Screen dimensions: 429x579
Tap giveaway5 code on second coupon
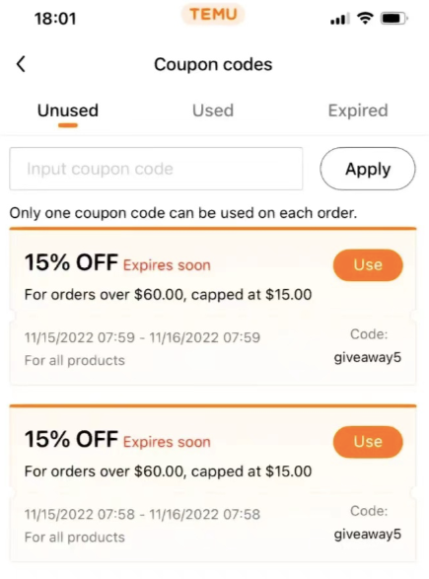[367, 535]
